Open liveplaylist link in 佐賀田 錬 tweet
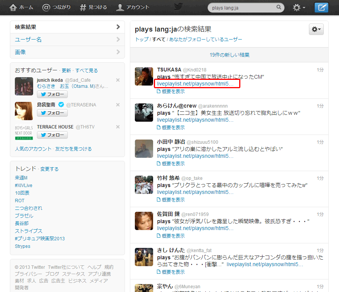Viewport: 339px width, 292px height. click(195, 228)
